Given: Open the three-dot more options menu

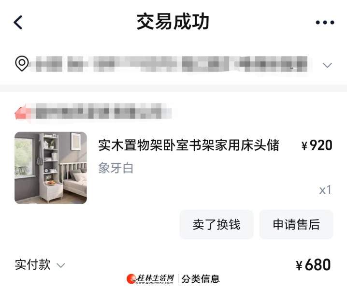Looking at the screenshot, I should 325,22.
